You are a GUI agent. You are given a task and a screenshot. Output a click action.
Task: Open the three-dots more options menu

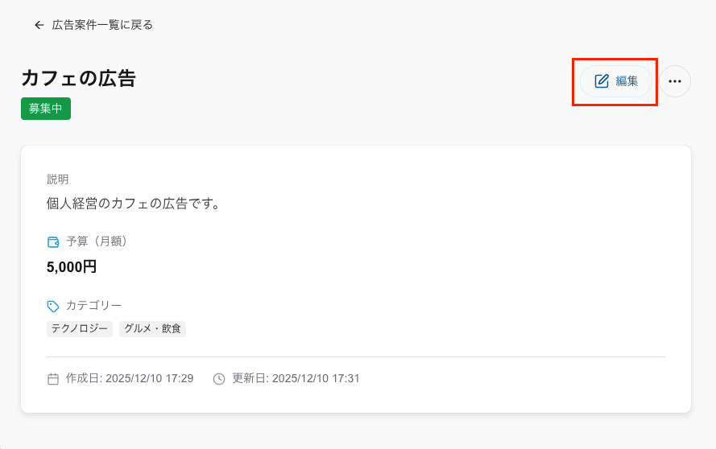(675, 81)
